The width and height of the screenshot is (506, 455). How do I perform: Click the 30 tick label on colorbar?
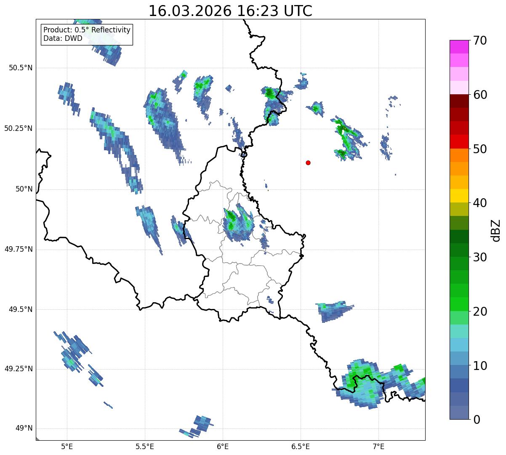(x=479, y=257)
